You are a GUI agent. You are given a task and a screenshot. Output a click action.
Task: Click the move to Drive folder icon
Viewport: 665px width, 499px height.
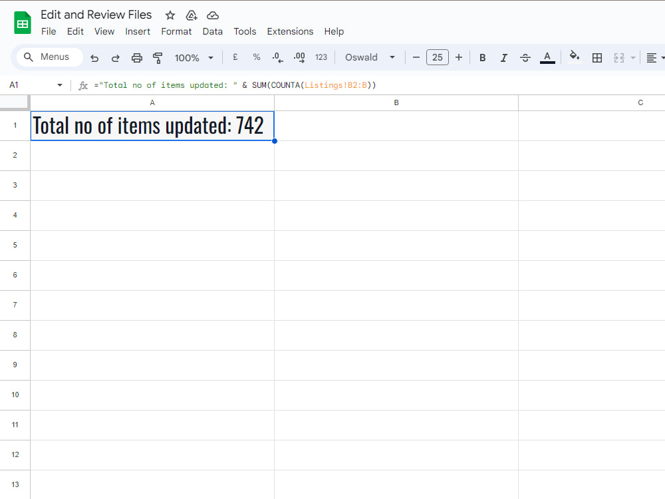(x=192, y=15)
